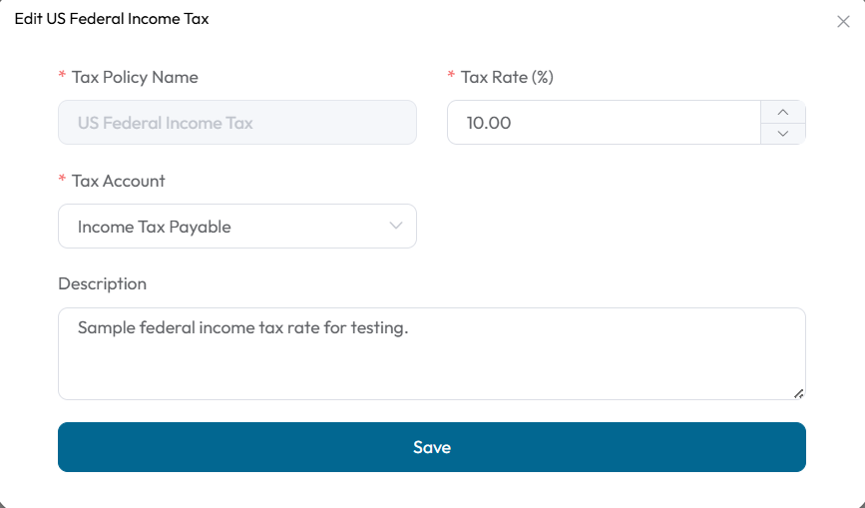Click inside the Description text area

coord(431,353)
